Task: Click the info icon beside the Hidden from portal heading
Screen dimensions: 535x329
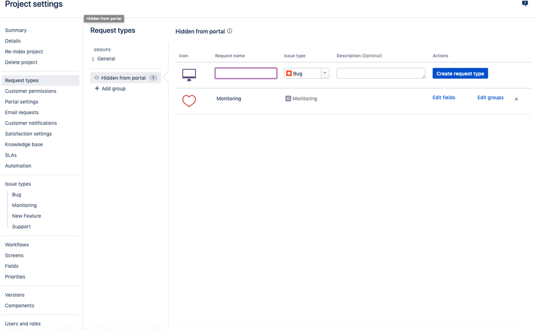Action: (230, 31)
